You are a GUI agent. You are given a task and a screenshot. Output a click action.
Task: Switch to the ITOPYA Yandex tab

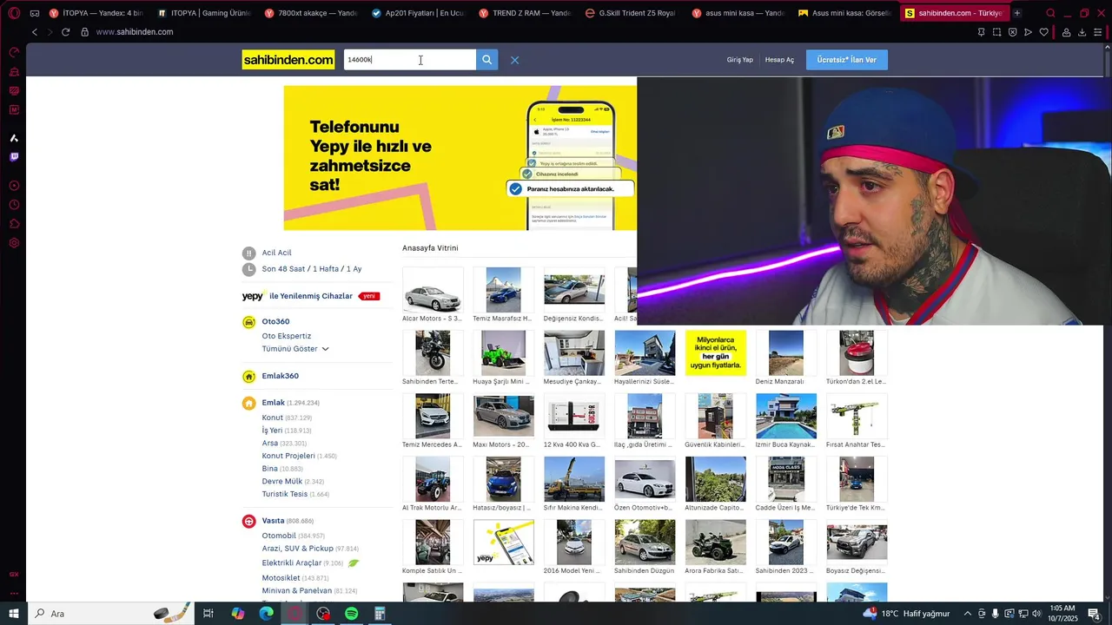(x=96, y=13)
